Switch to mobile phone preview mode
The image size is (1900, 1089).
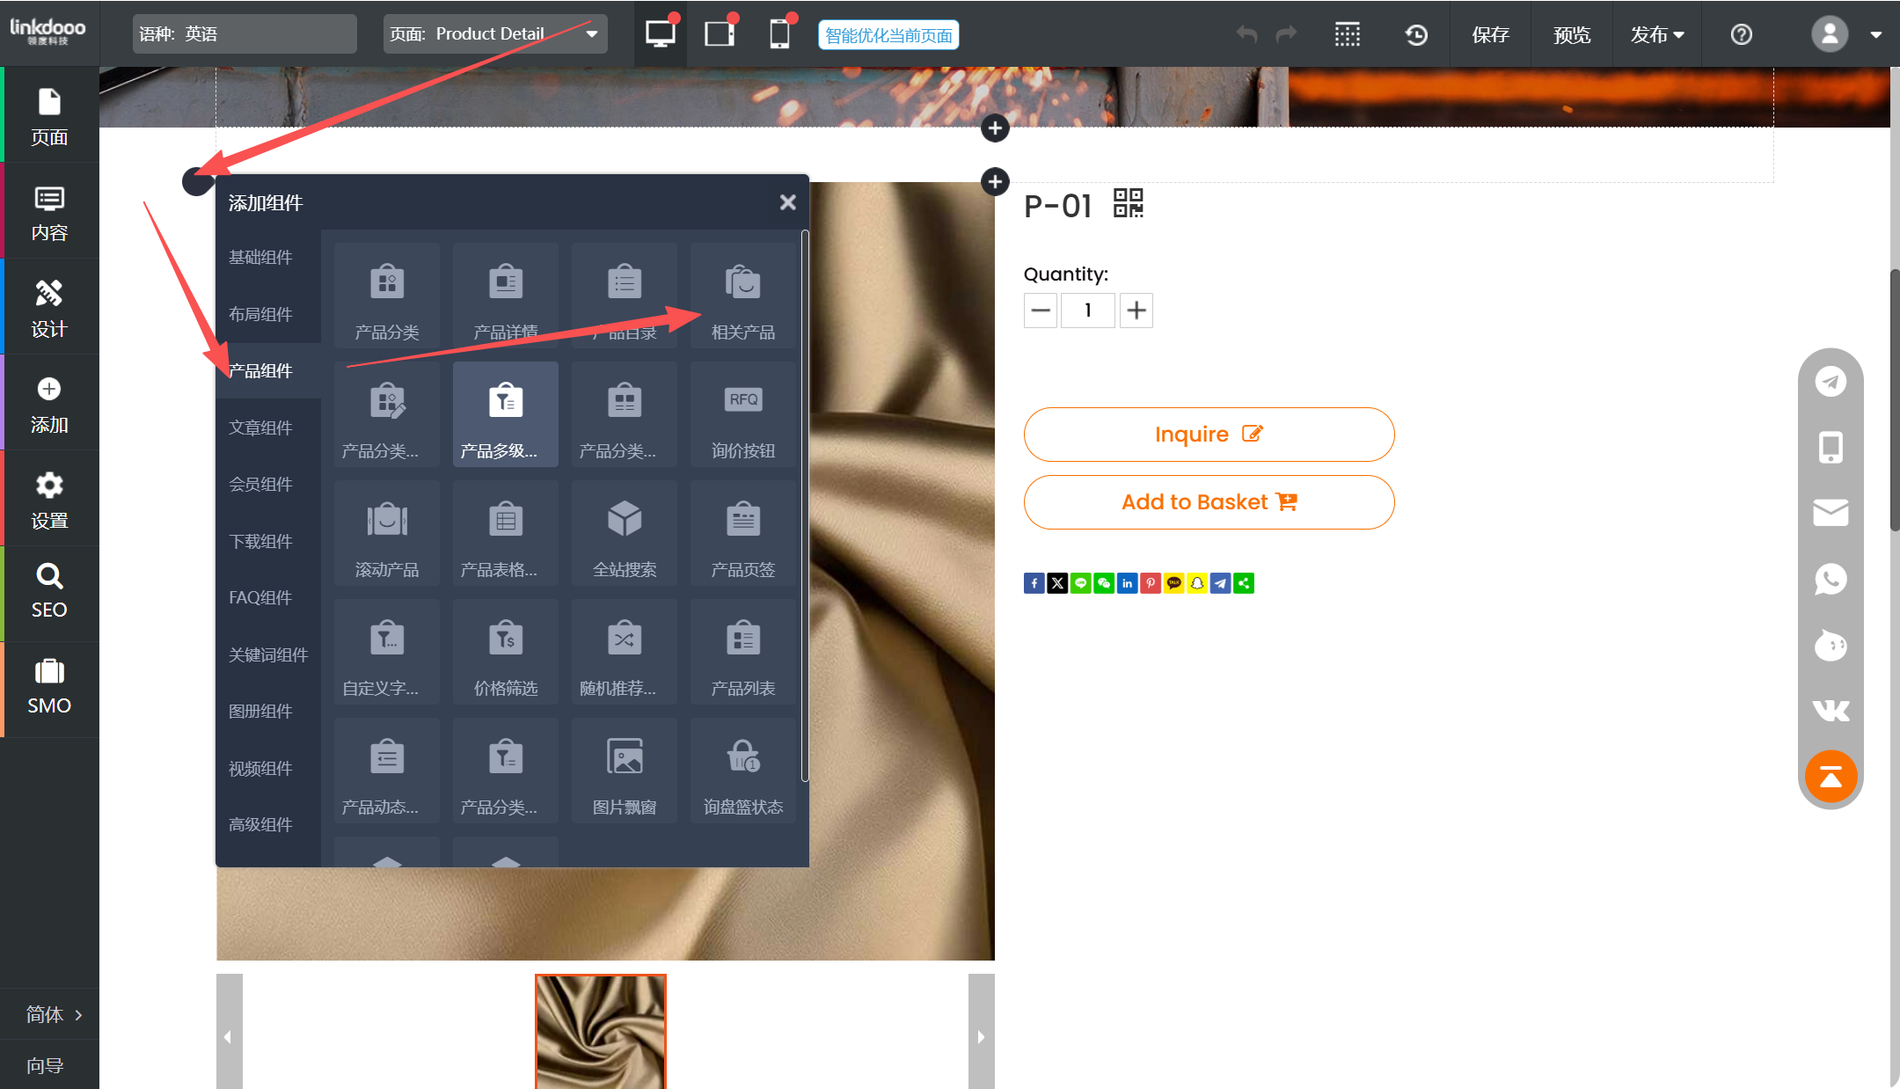click(778, 34)
